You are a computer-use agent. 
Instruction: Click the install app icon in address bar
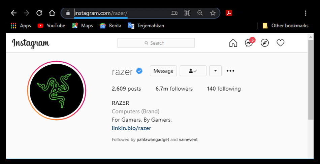pyautogui.click(x=174, y=13)
